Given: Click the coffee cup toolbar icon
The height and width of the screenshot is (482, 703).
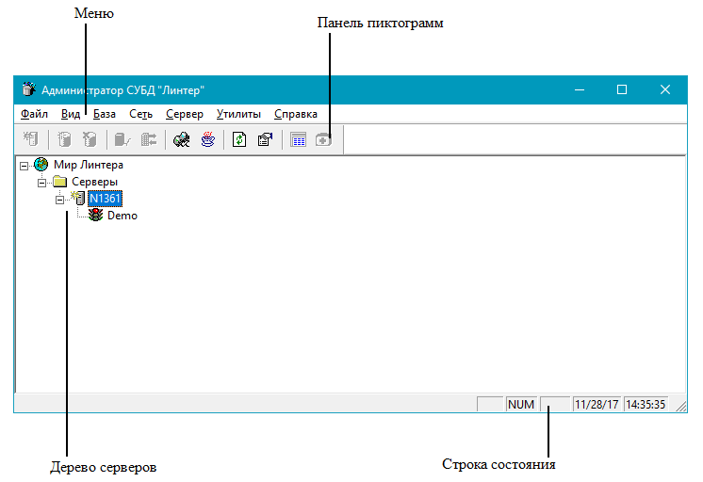Looking at the screenshot, I should pos(207,139).
